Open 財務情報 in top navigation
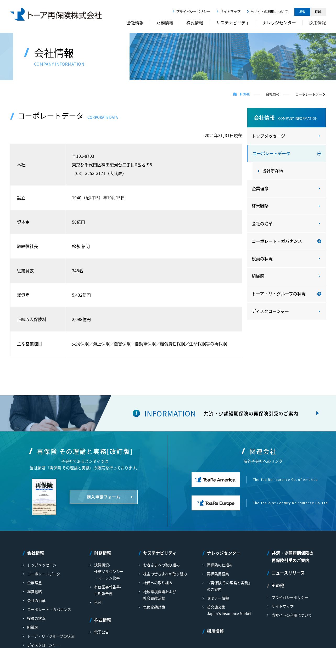 click(x=165, y=23)
